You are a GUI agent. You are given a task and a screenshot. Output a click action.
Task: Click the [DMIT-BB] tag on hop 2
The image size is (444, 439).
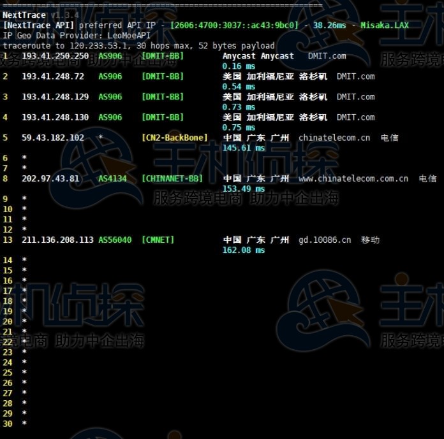pos(163,76)
